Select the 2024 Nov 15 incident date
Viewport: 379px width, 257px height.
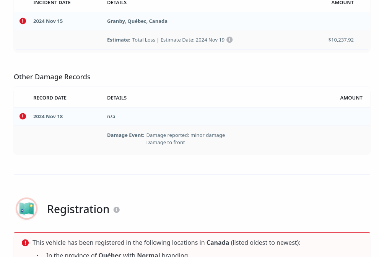[x=48, y=21]
